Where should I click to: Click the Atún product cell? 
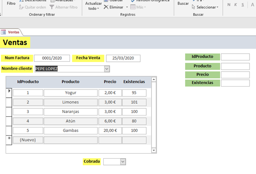(71, 121)
